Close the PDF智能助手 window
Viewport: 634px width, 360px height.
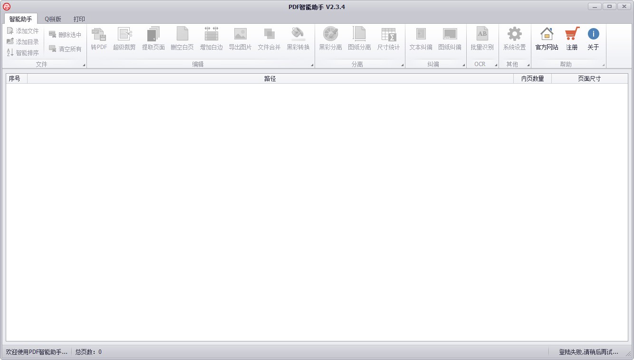pos(624,7)
